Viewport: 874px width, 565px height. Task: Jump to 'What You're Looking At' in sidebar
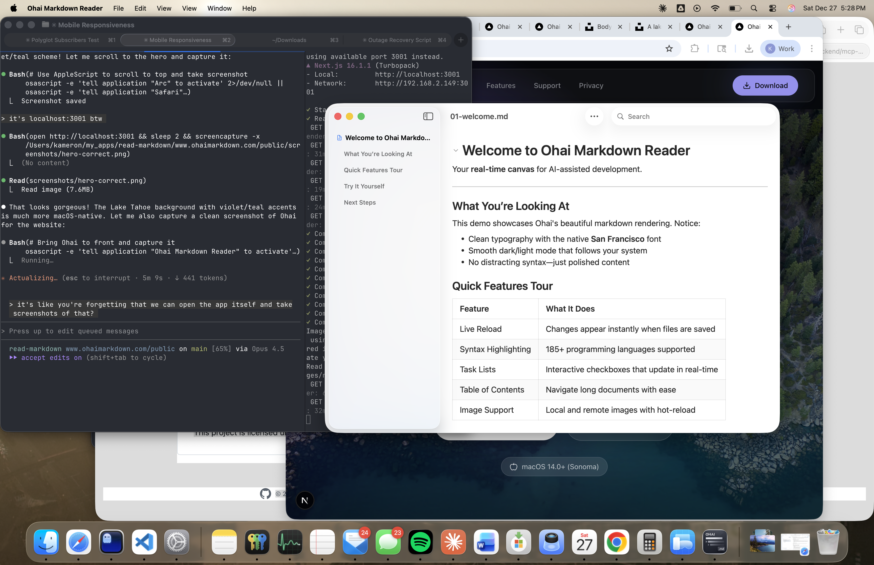(378, 154)
